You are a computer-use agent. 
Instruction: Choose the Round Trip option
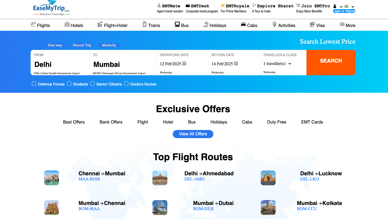(82, 45)
